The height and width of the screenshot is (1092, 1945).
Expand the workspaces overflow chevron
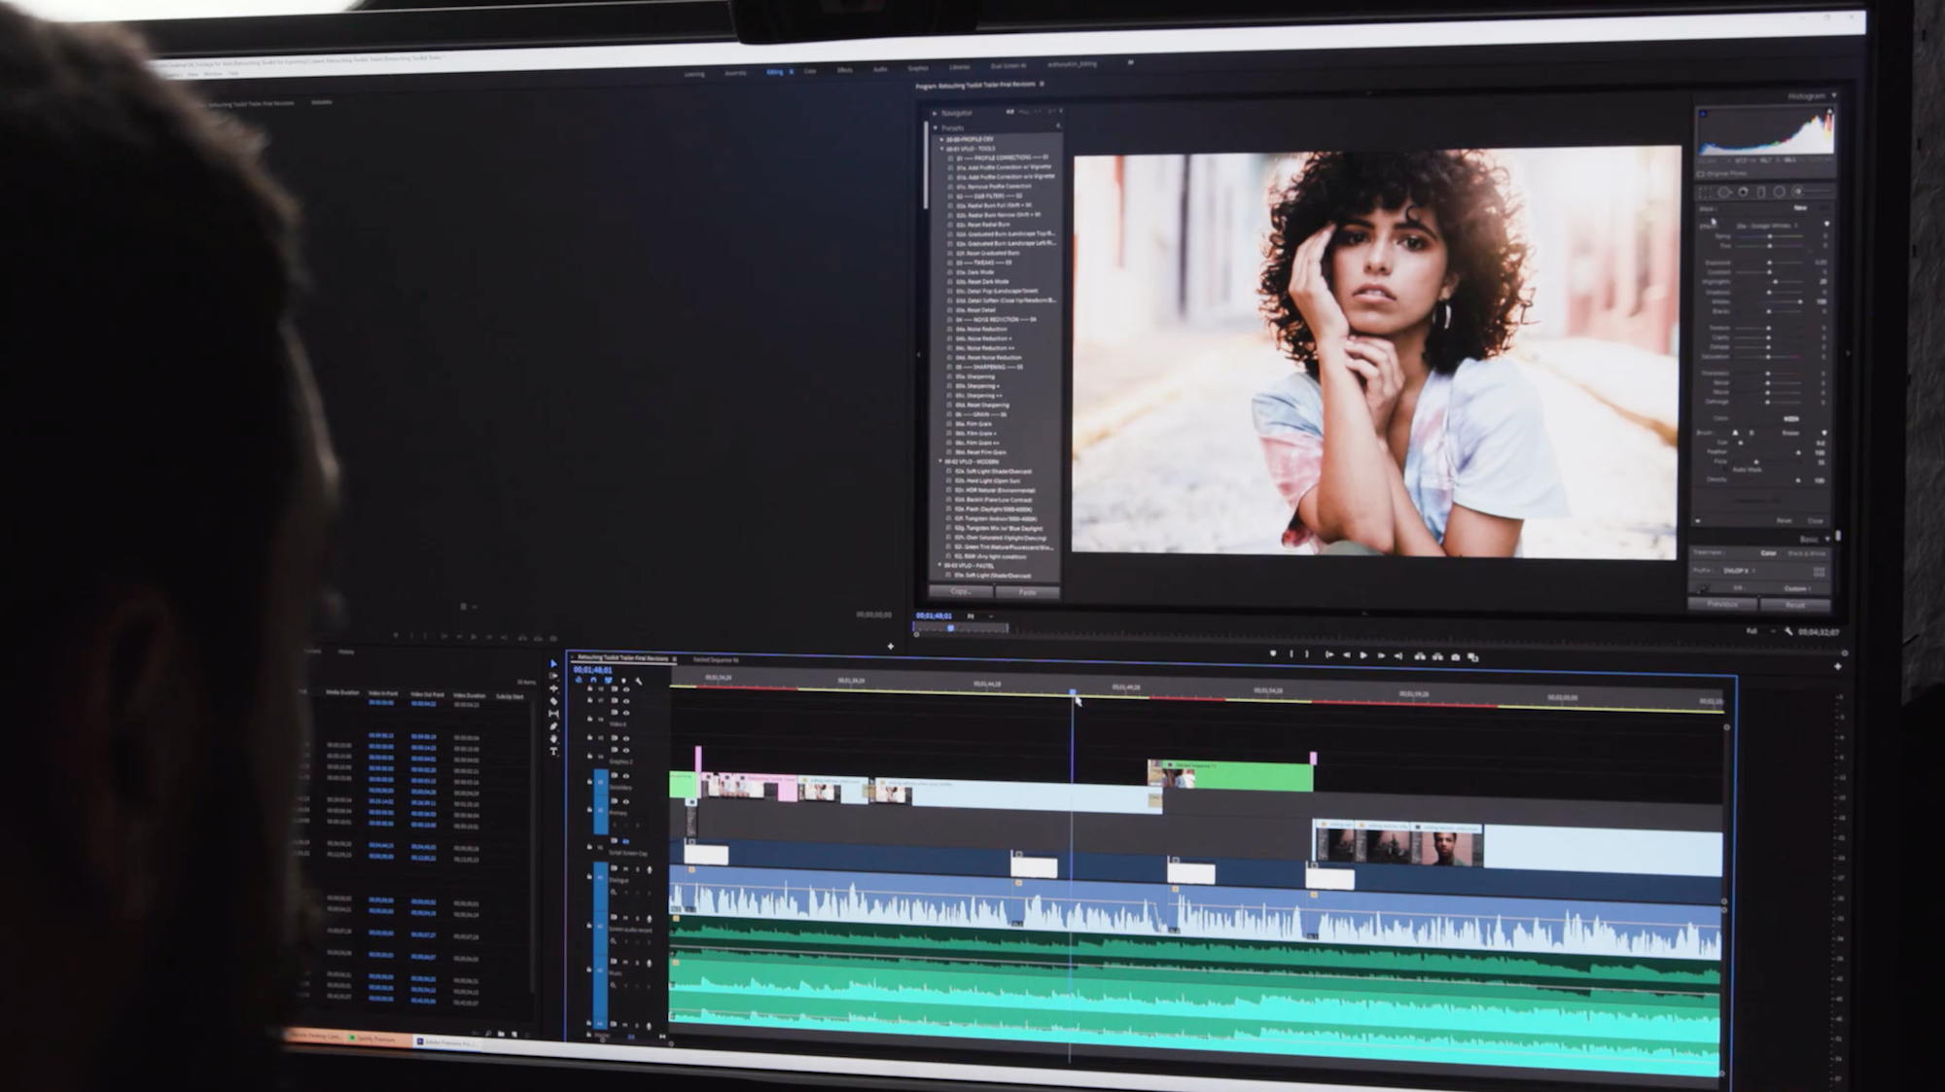1130,62
